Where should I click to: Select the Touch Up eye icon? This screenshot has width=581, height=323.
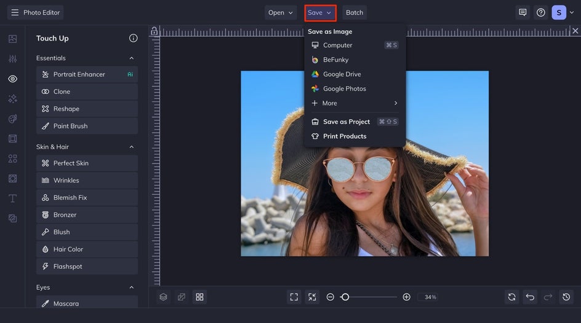12,79
